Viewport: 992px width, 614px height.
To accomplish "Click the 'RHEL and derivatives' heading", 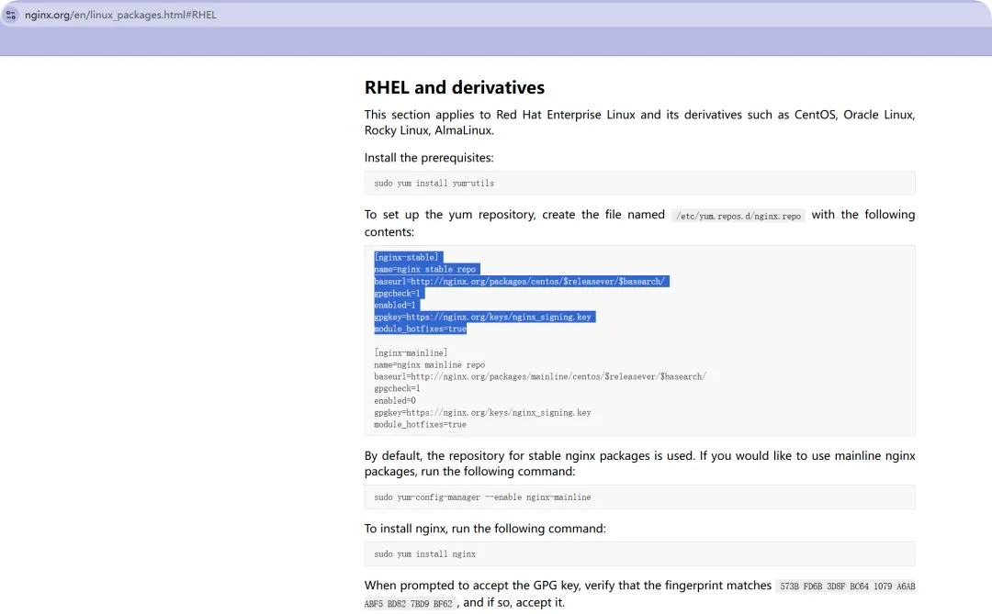I will 455,87.
